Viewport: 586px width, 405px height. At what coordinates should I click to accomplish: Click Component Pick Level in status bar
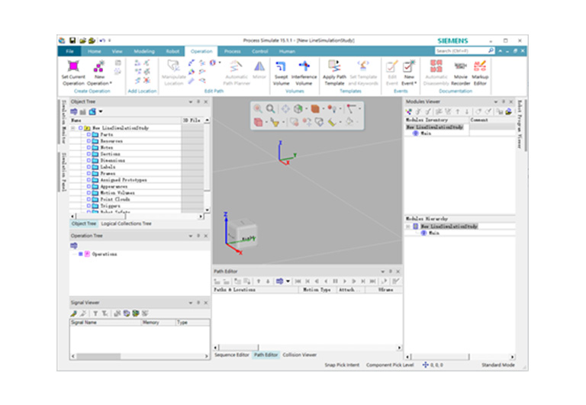(x=390, y=365)
